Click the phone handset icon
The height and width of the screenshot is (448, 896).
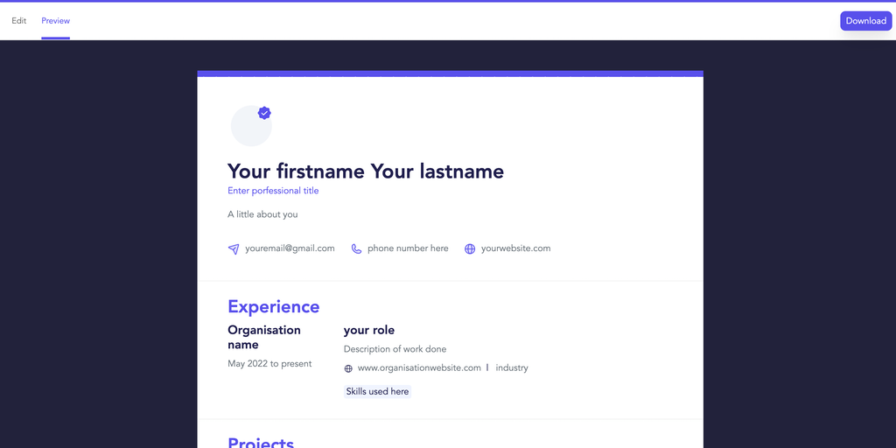click(x=356, y=248)
